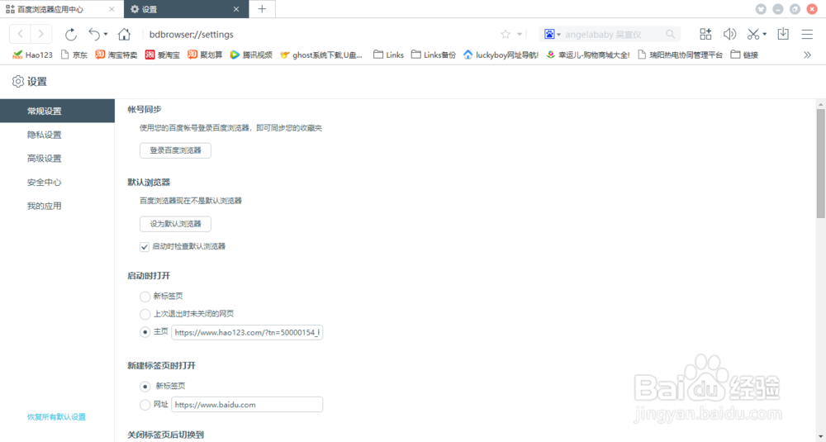Open 瑞阳热电协同管理平台 bookmark
The height and width of the screenshot is (442, 826).
click(x=680, y=55)
